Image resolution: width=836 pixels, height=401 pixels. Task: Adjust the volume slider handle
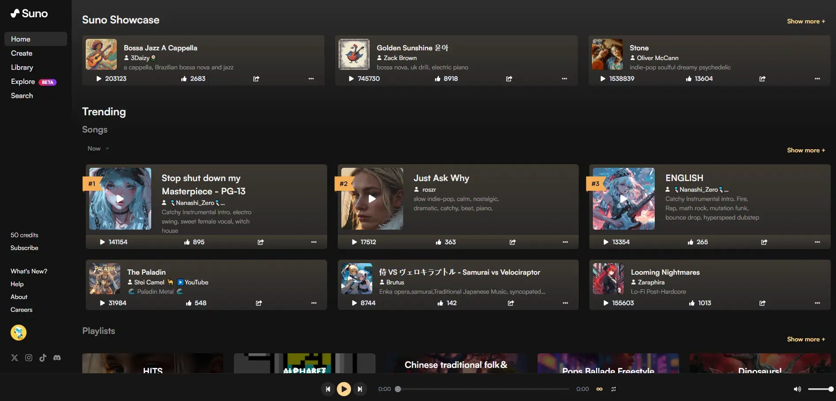(831, 389)
